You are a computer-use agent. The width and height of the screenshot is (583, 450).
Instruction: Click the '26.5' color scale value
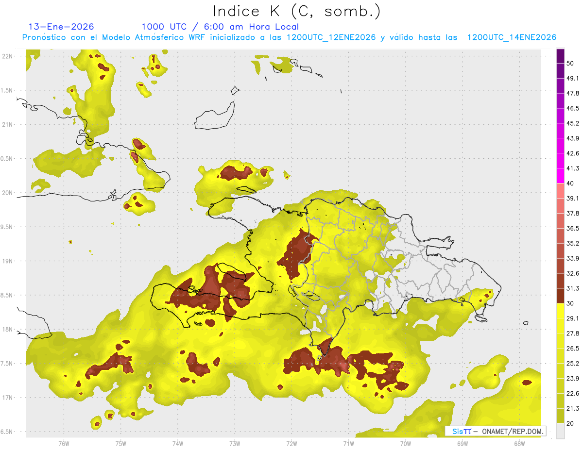click(573, 349)
